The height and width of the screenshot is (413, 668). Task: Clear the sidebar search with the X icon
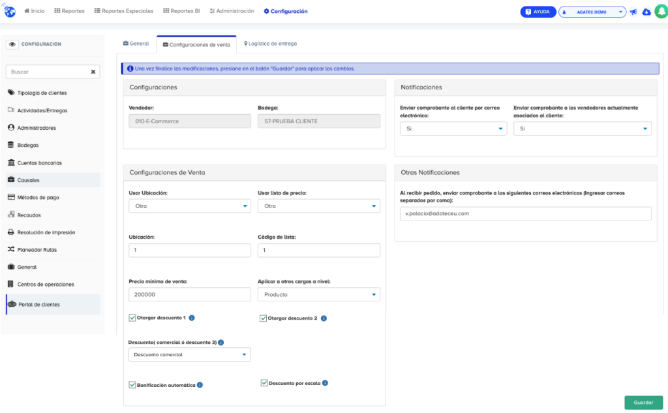pos(93,72)
